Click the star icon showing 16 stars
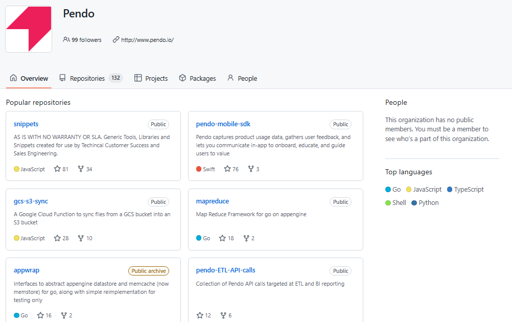The height and width of the screenshot is (322, 512). [x=40, y=315]
